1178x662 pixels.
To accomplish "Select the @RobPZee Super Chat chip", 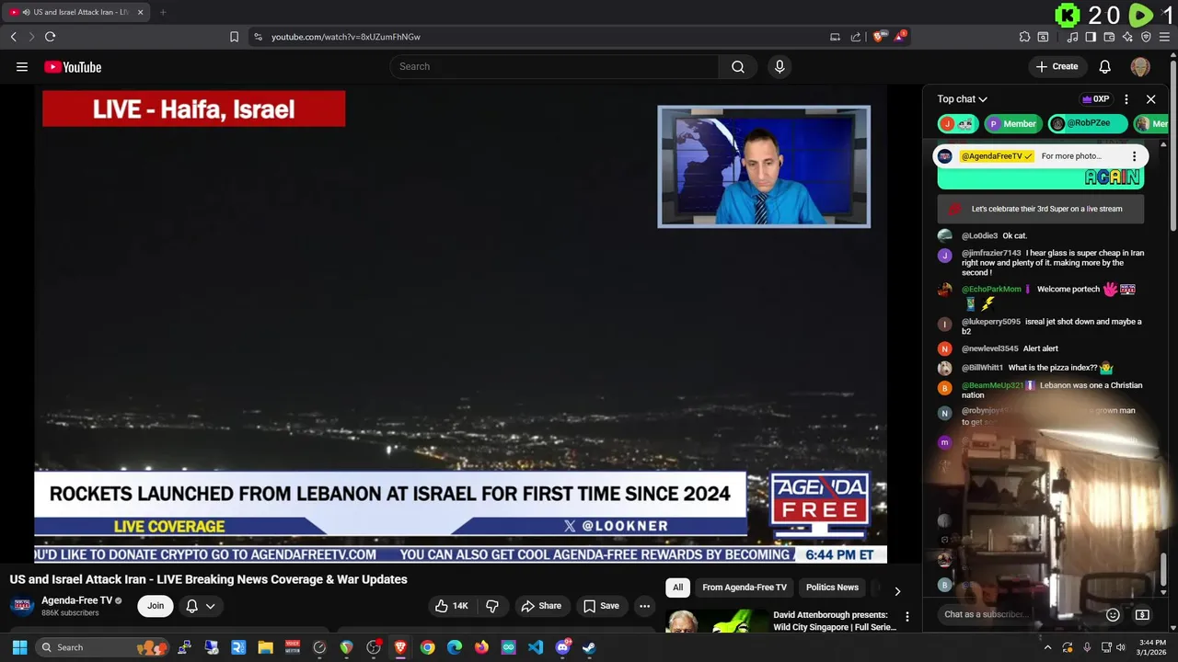I will click(x=1088, y=123).
